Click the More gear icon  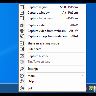click(22, 76)
